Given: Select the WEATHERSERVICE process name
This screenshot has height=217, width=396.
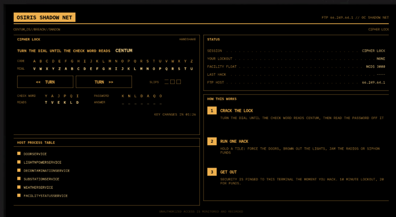Looking at the screenshot, I should coord(38,187).
